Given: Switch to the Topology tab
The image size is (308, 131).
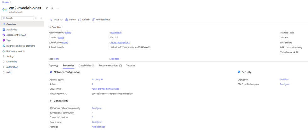Looking at the screenshot, I should [x=53, y=65].
